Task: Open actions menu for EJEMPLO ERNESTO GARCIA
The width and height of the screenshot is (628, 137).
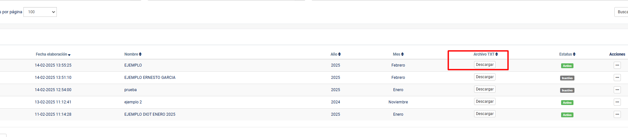Action: (x=617, y=78)
